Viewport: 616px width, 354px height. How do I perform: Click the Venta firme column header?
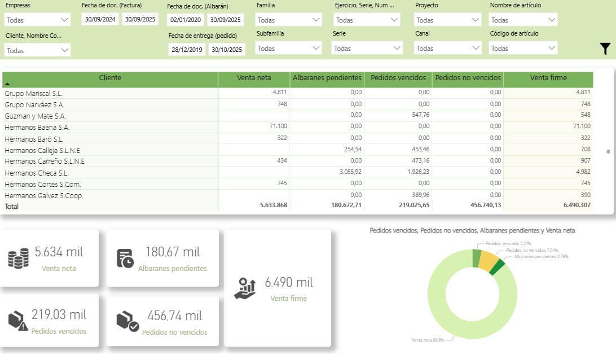[x=548, y=78]
